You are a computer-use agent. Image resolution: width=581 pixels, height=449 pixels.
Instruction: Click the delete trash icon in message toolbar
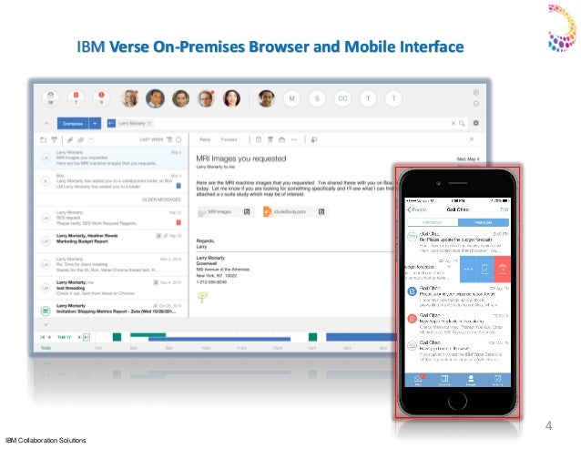[270, 139]
